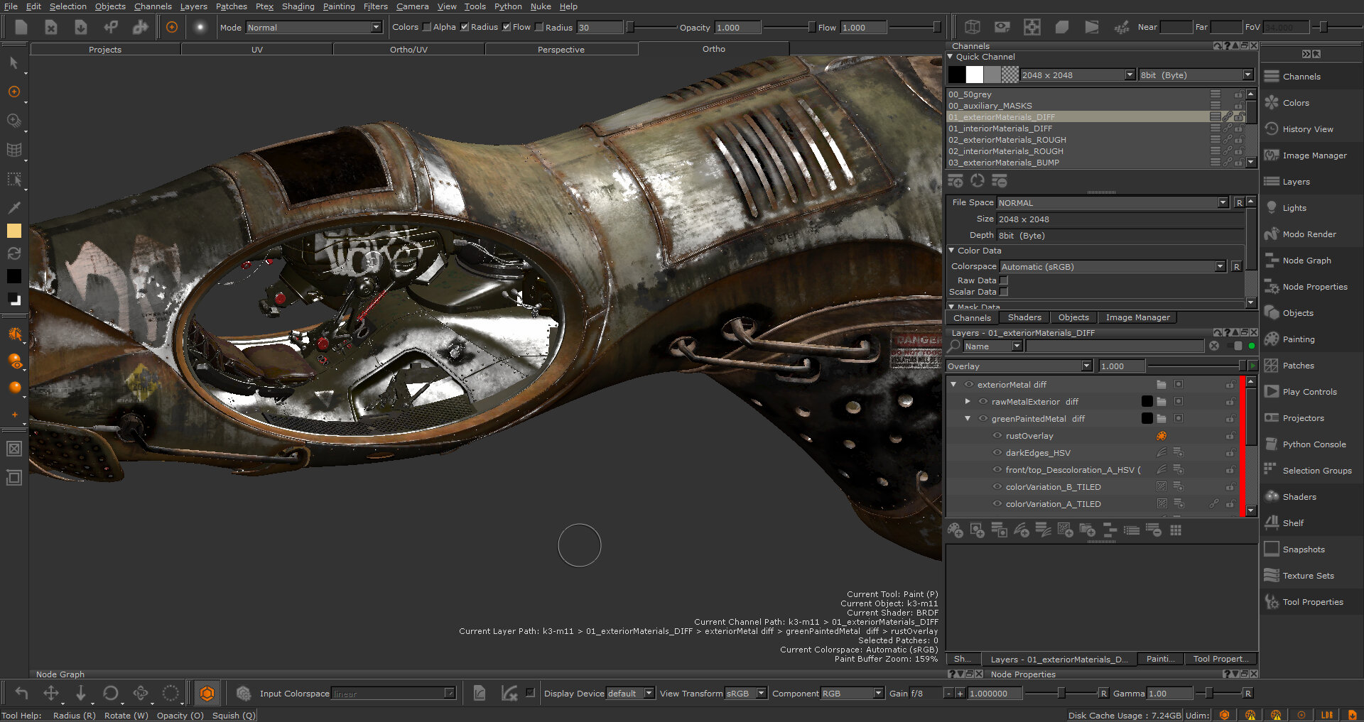The height and width of the screenshot is (722, 1364).
Task: Click the Select arrow tool
Action: coord(13,63)
